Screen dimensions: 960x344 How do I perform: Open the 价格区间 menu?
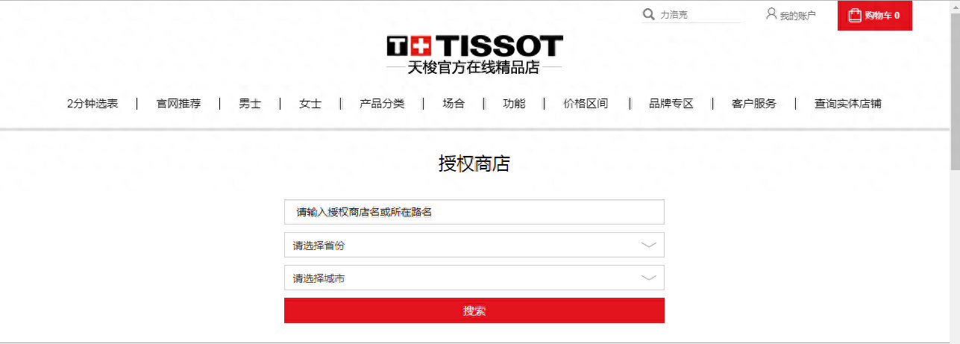click(586, 104)
